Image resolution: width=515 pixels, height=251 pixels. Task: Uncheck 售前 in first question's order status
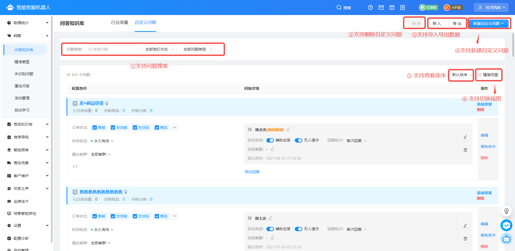coord(95,128)
